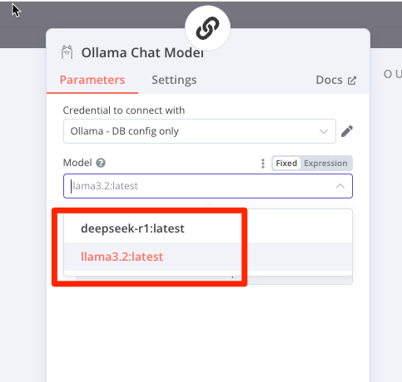The height and width of the screenshot is (382, 402).
Task: Click the chain link icon at top
Action: tap(207, 28)
